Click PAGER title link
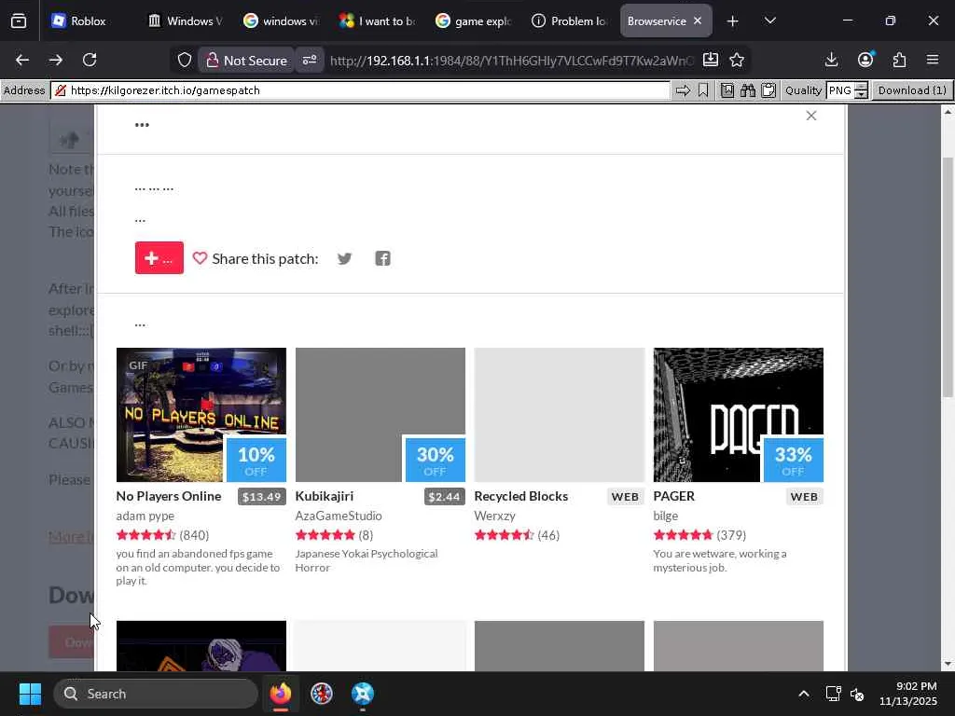The width and height of the screenshot is (955, 716). click(673, 496)
